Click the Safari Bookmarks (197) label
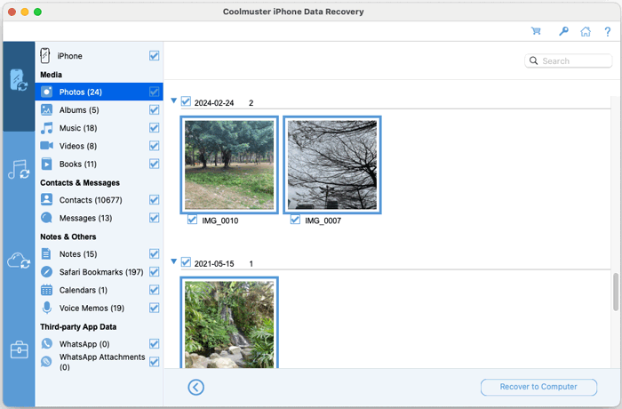The image size is (622, 409). 101,272
